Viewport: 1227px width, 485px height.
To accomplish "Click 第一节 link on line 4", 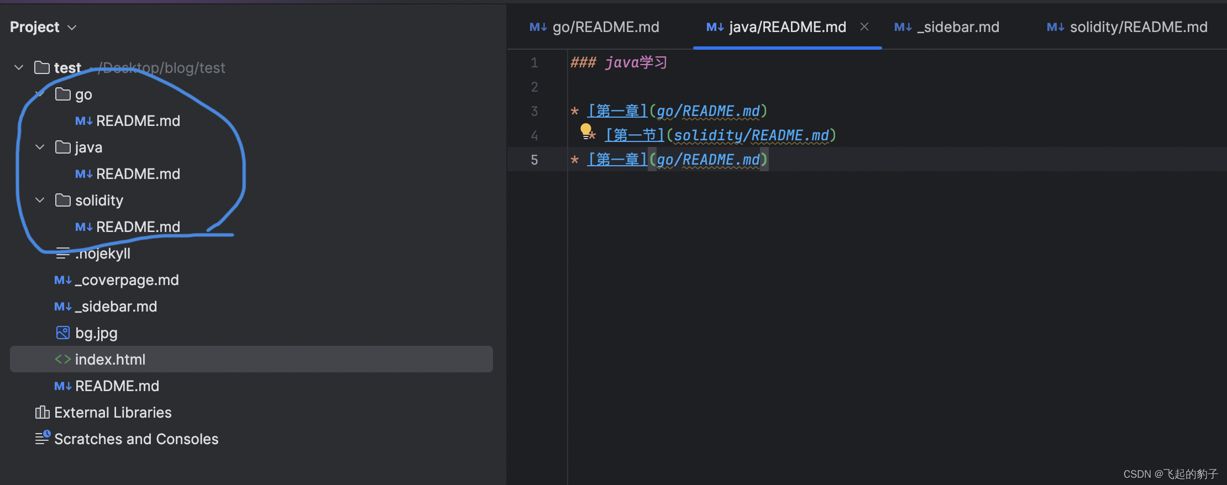I will (x=635, y=135).
